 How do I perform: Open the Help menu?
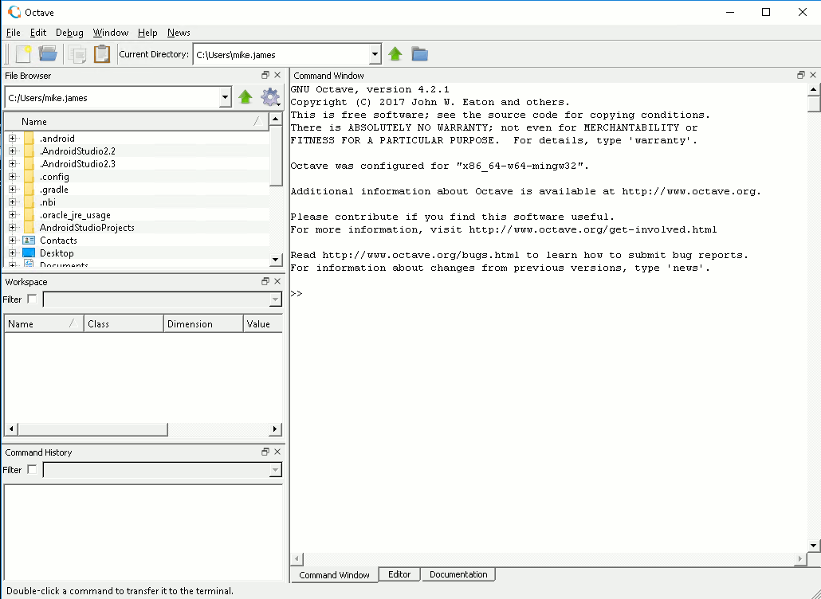click(x=147, y=33)
